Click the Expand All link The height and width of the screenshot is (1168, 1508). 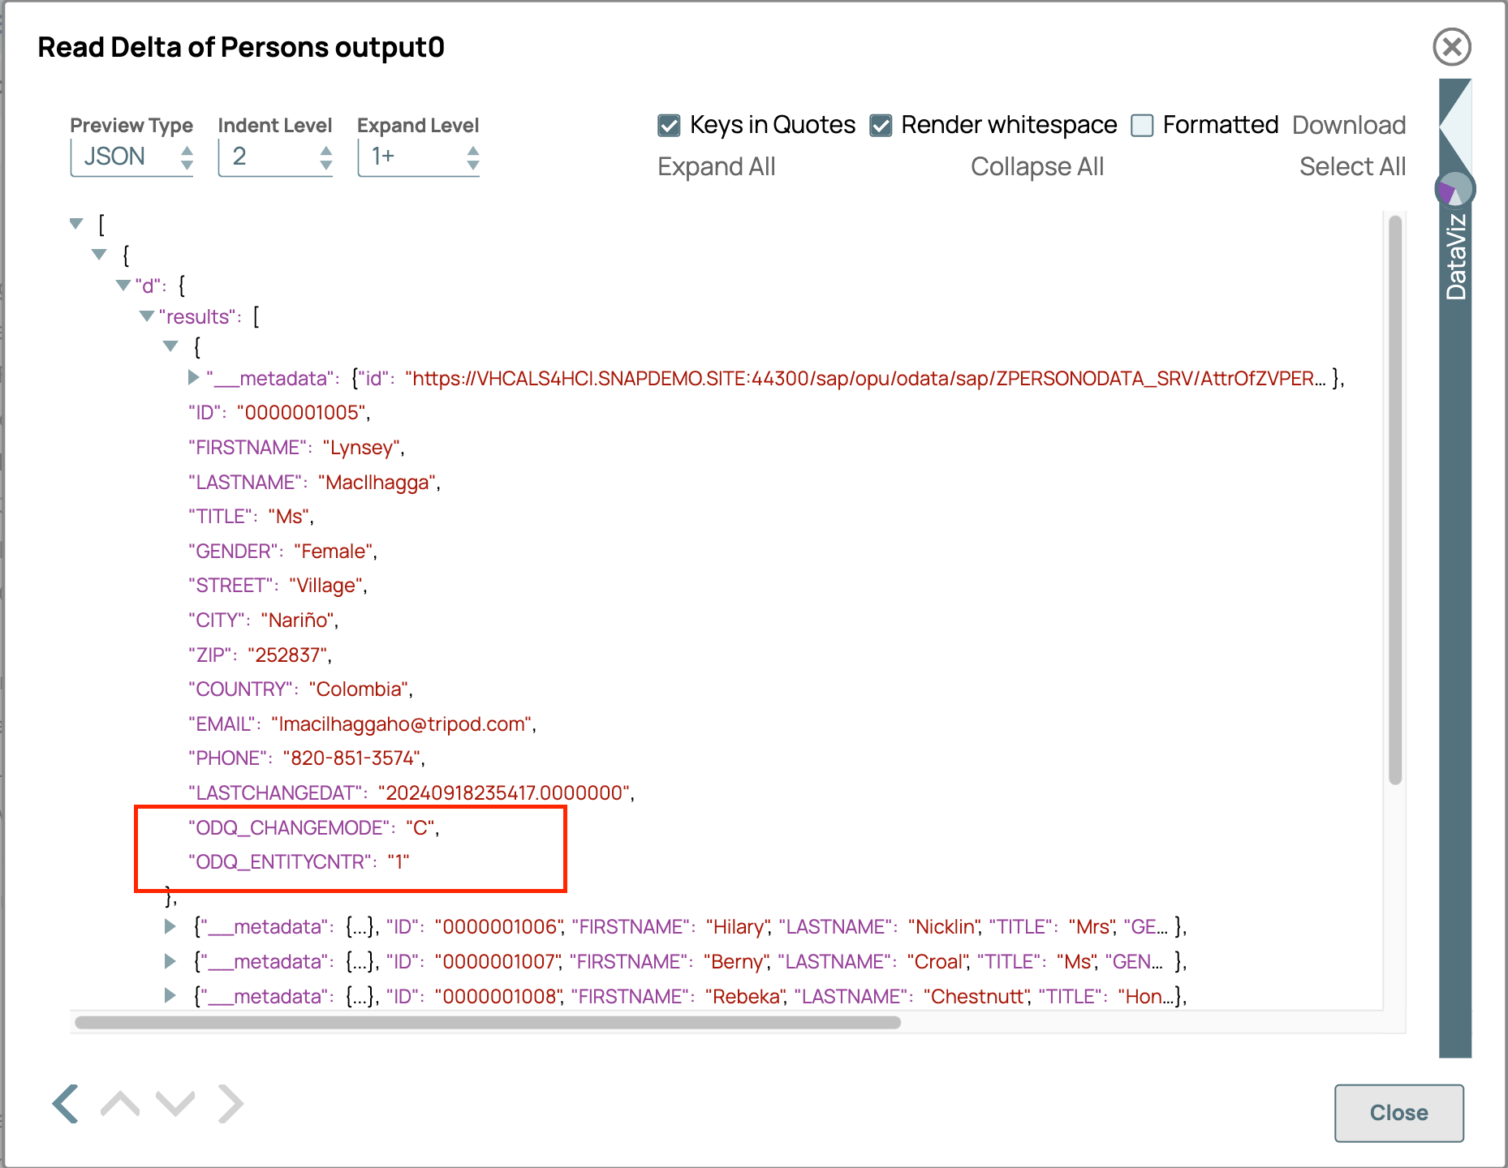(716, 166)
